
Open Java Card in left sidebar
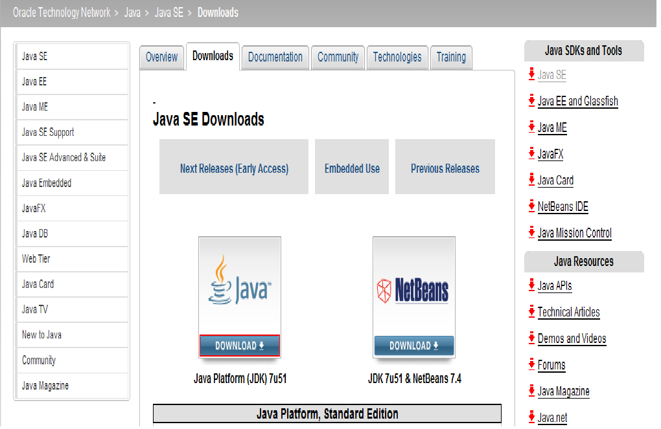coord(73,284)
